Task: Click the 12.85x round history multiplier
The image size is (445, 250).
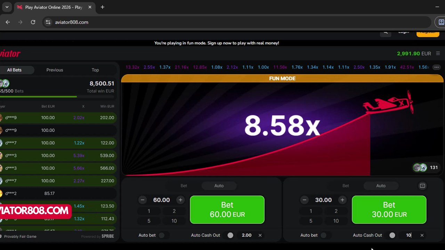Action: coord(200,67)
